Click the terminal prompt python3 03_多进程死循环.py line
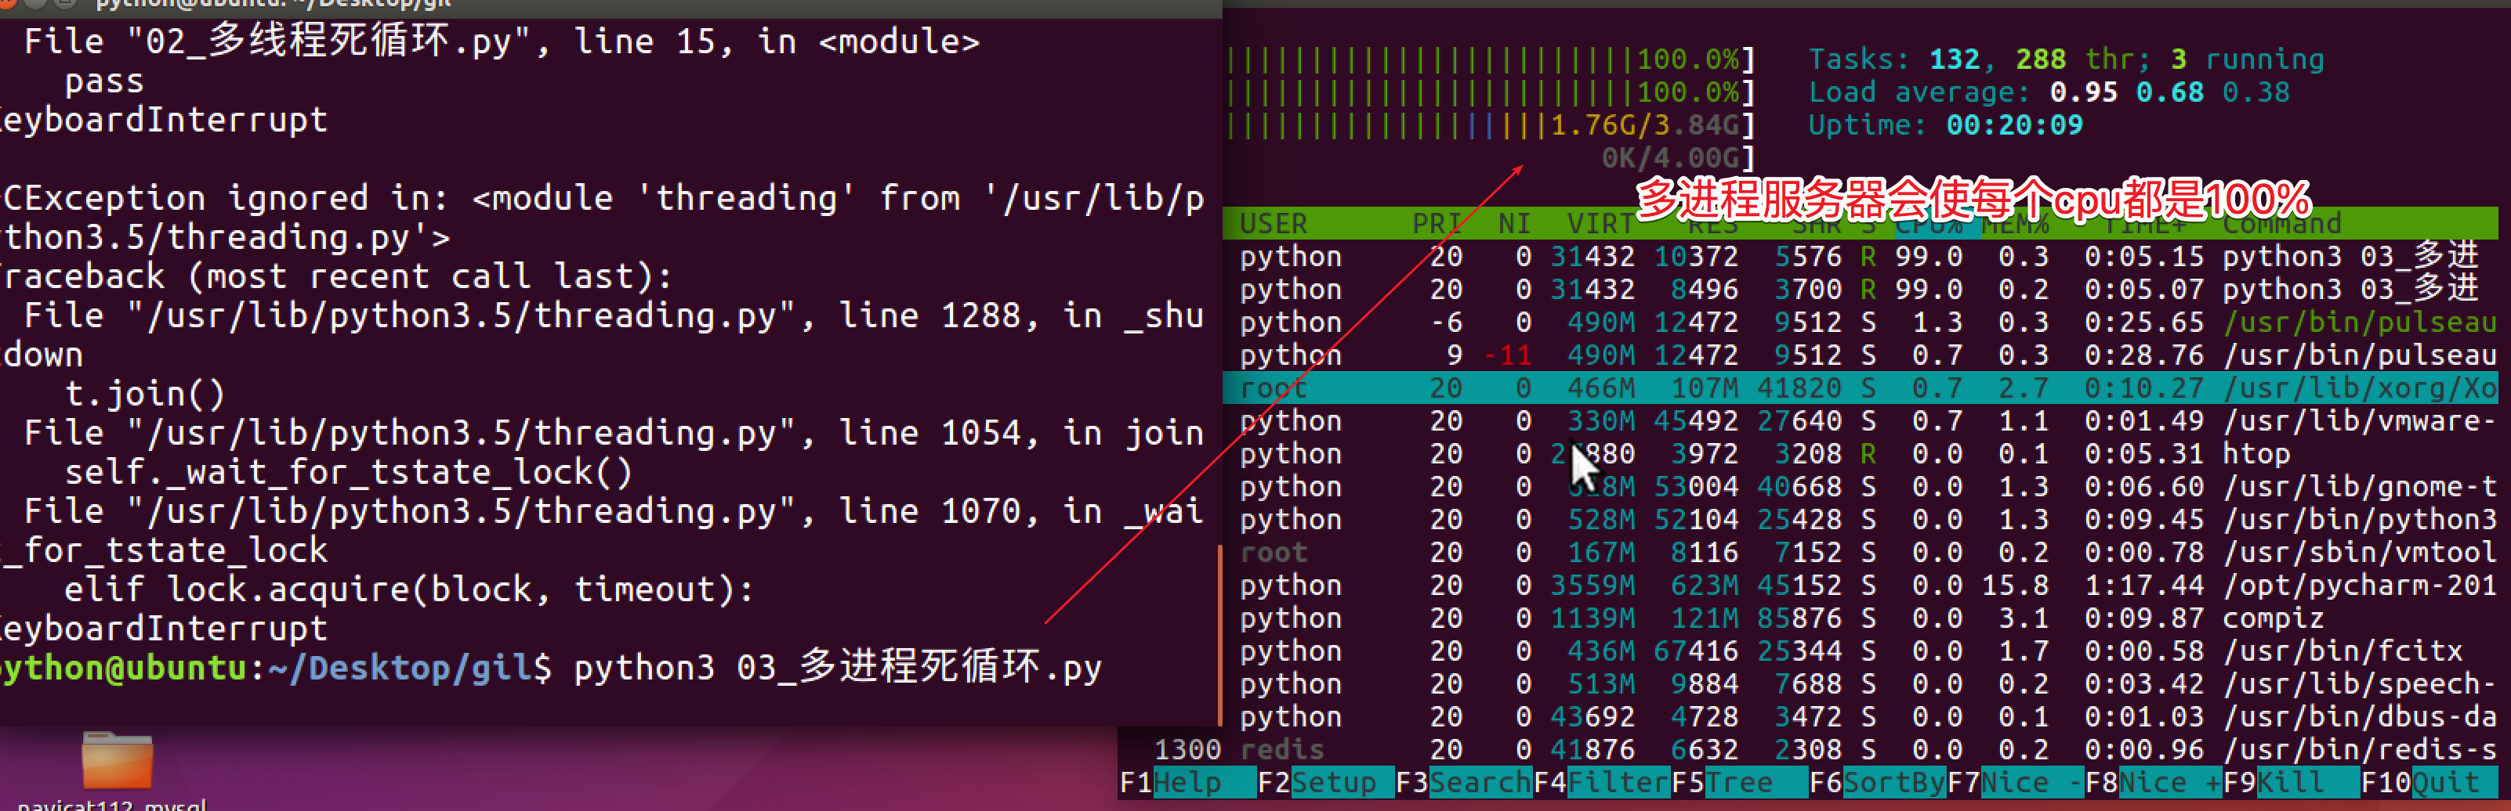2511x811 pixels. 551,668
